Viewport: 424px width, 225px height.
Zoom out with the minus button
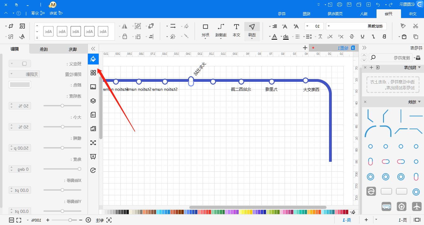tap(81, 220)
